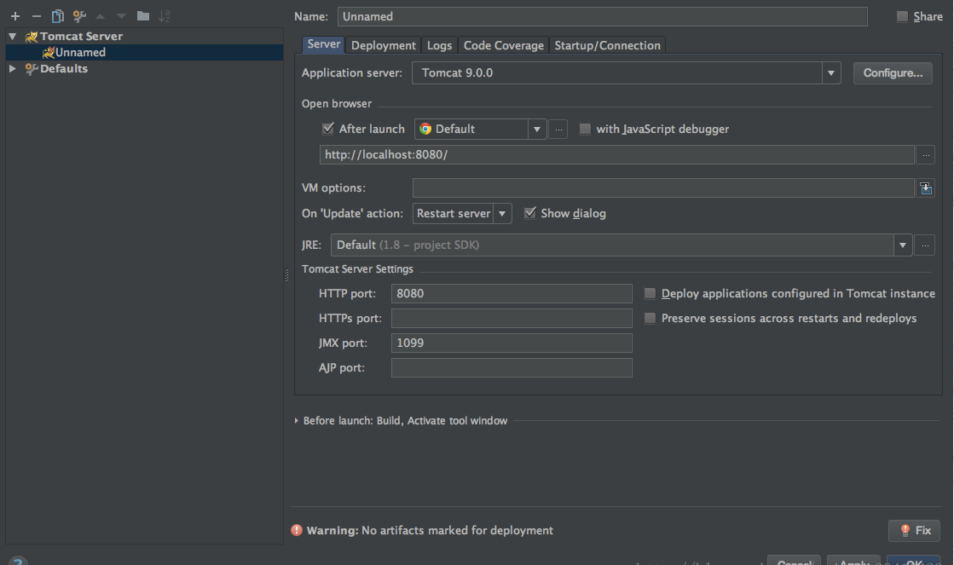The height and width of the screenshot is (565, 954).
Task: Click the JMX port field
Action: pyautogui.click(x=512, y=343)
